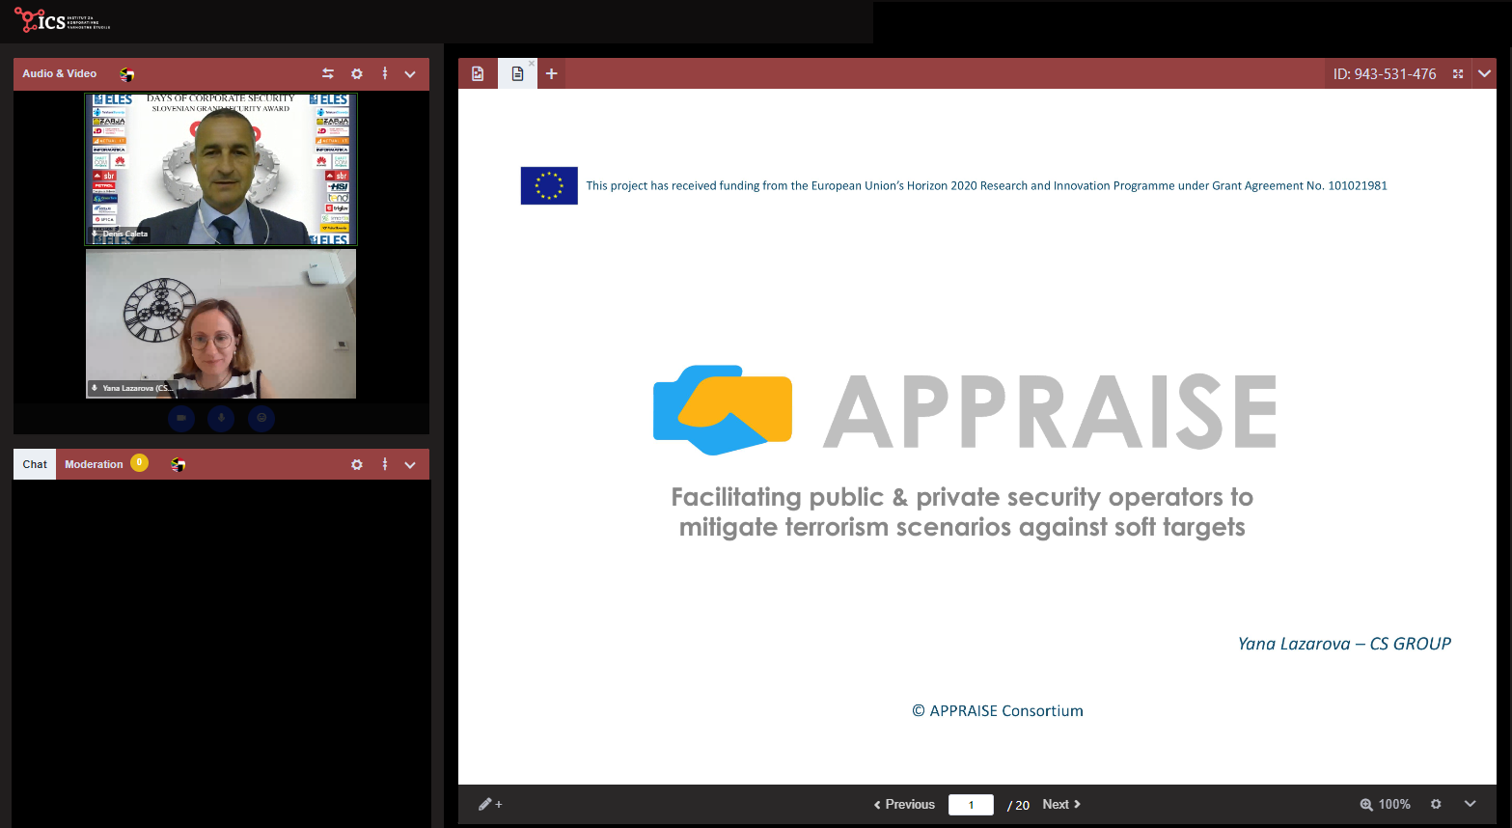Click the flag icon beside Audio & Video title

[126, 74]
